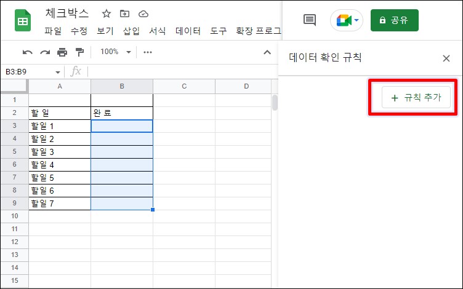Select column D header
This screenshot has width=463, height=289.
point(243,86)
